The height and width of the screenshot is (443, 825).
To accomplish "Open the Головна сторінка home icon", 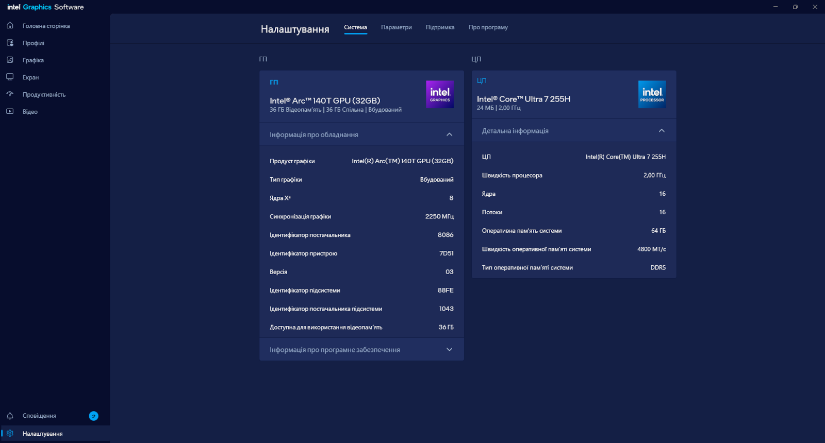I will (10, 25).
